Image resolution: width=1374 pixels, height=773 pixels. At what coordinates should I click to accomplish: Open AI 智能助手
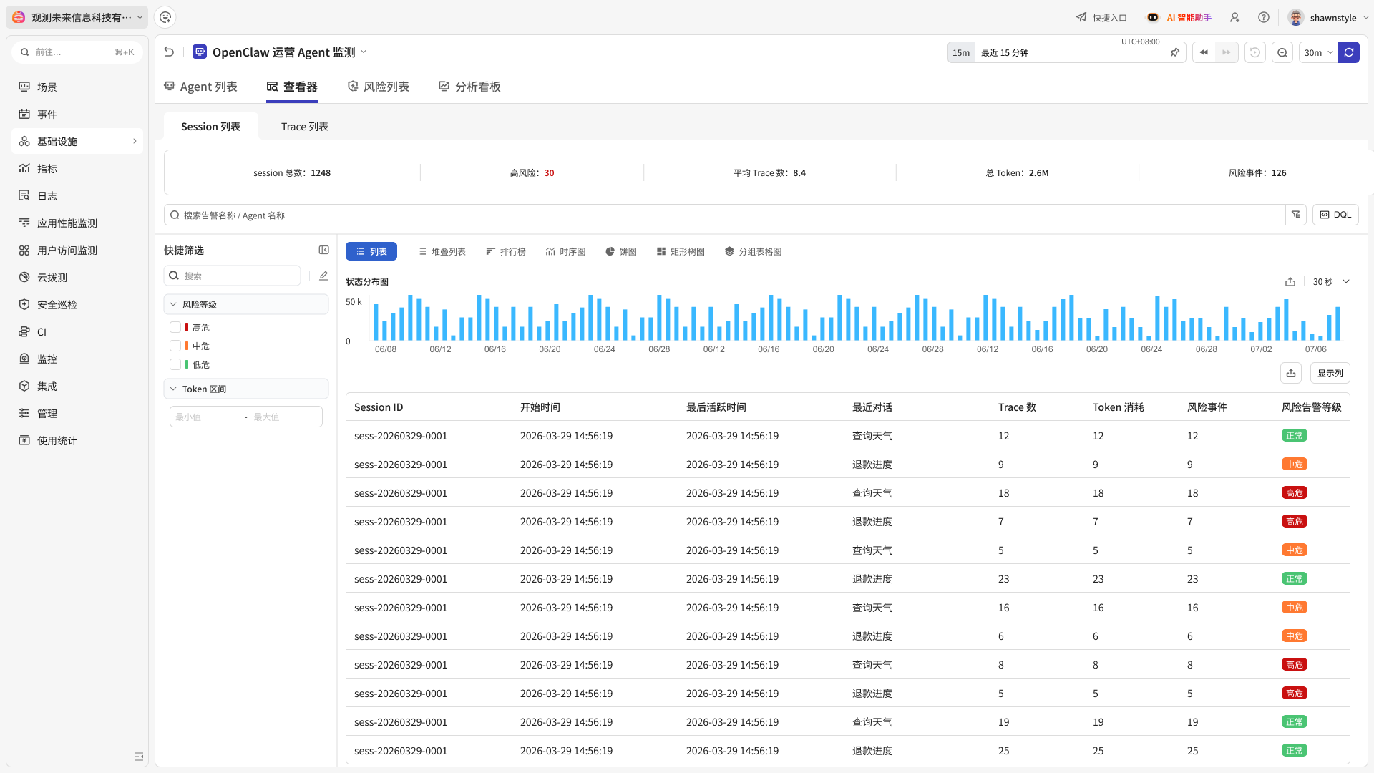(1179, 17)
